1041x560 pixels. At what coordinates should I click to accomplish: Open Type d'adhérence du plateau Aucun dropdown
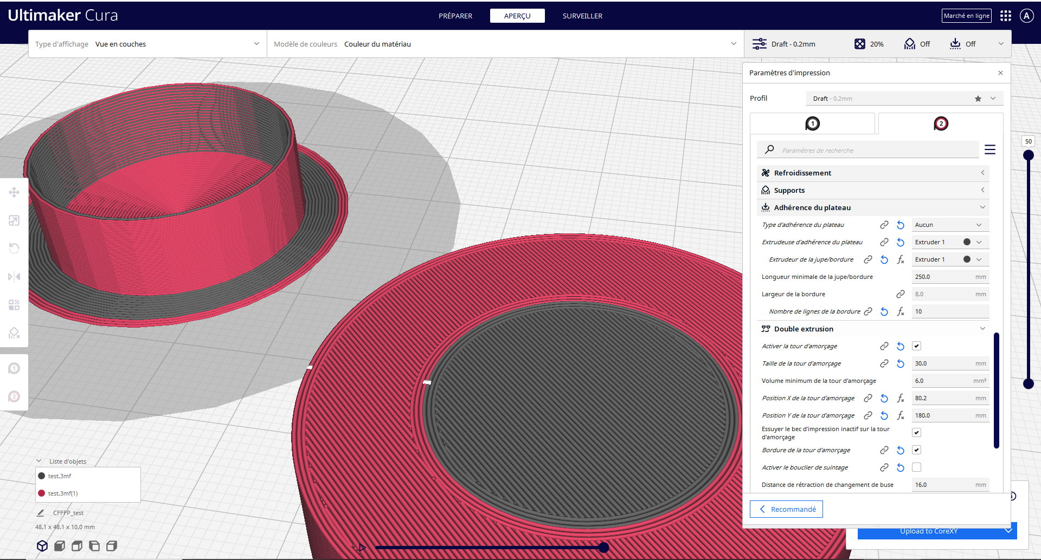(x=950, y=225)
